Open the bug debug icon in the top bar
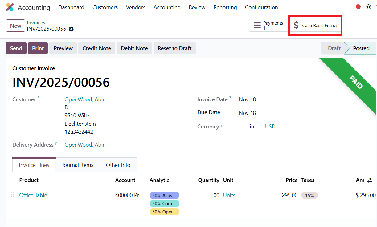Viewport: 377px width, 227px height. (368, 6)
